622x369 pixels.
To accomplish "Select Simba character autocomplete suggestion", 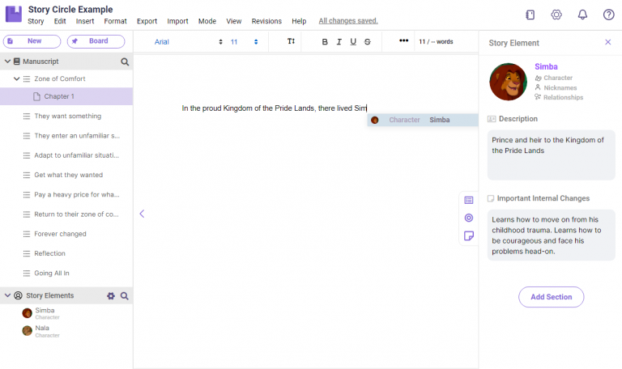I will click(x=423, y=120).
